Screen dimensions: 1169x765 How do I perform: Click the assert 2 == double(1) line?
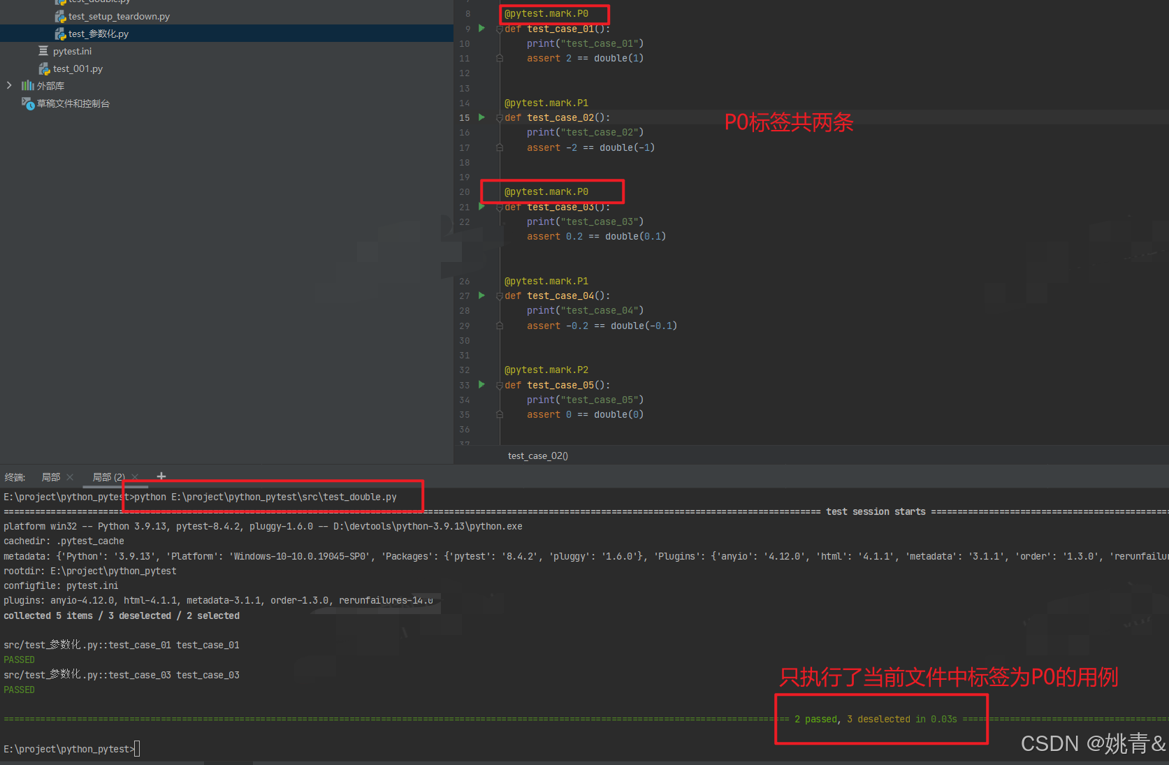point(586,58)
